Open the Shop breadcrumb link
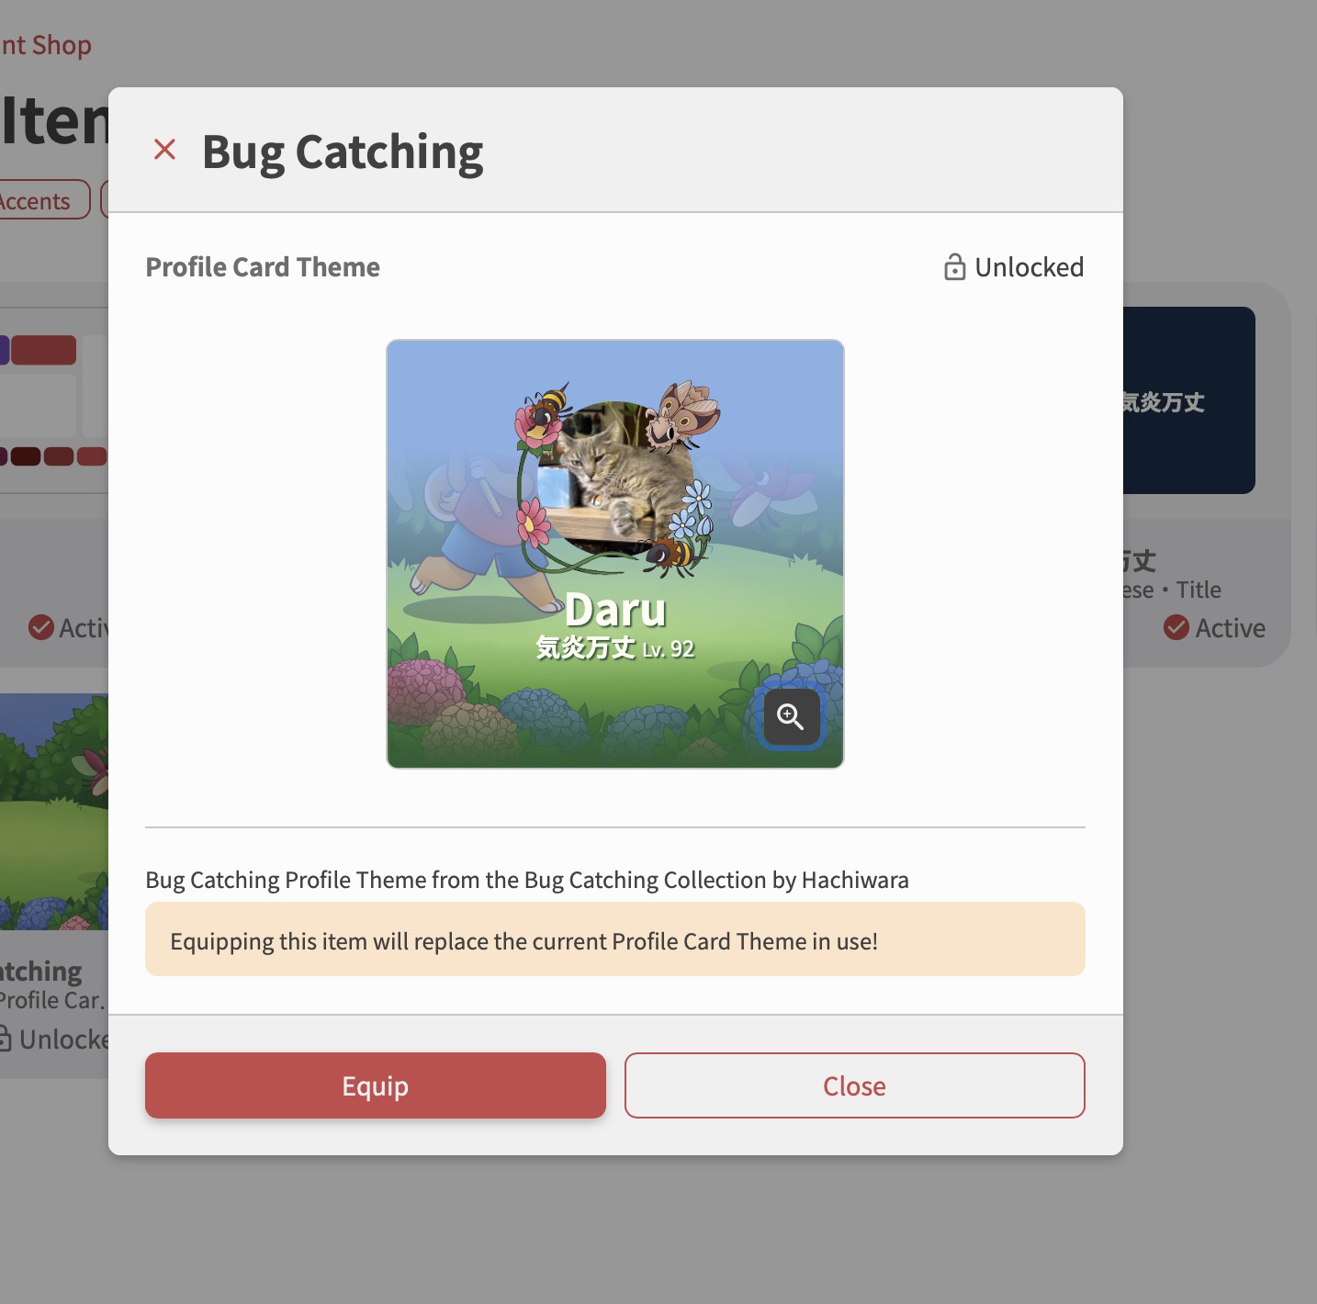This screenshot has width=1317, height=1304. (46, 45)
